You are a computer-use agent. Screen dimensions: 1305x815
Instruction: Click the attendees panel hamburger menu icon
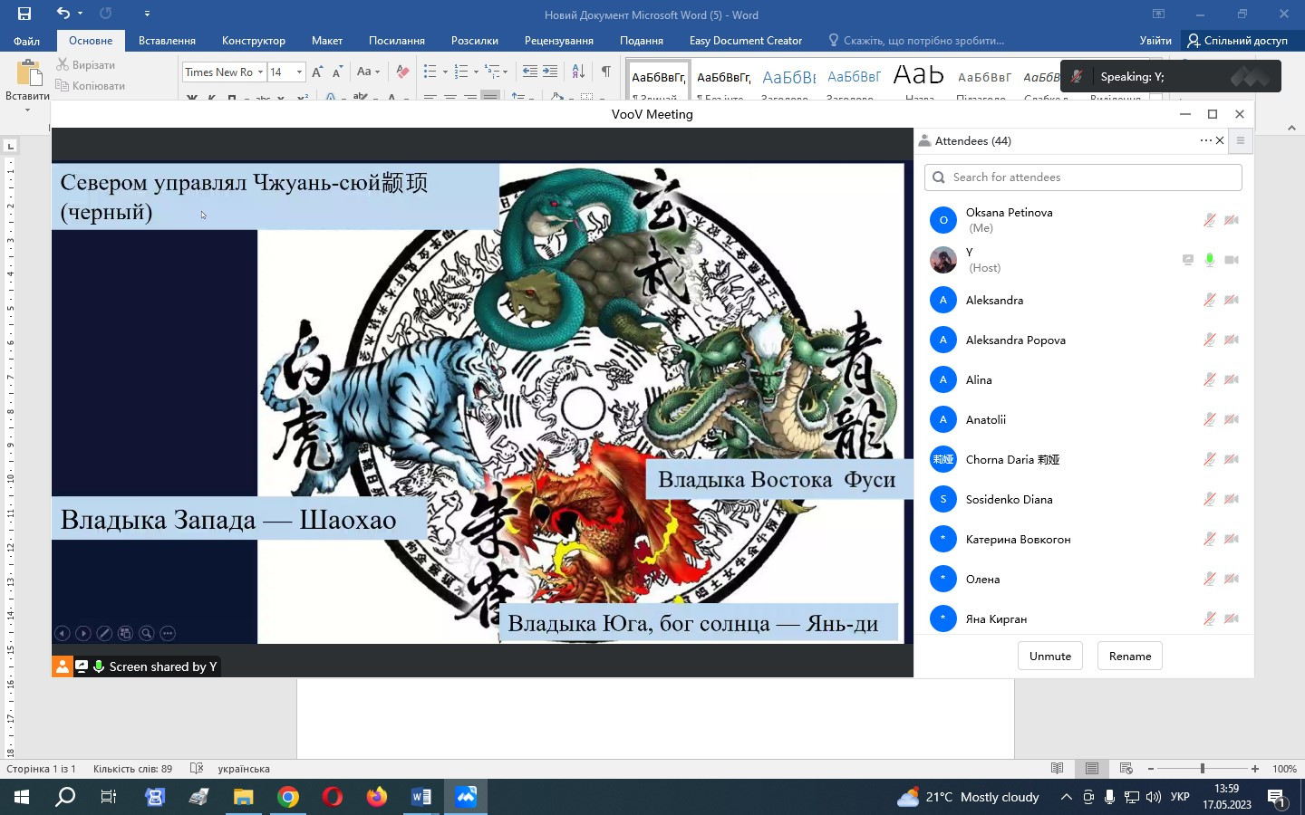(x=1241, y=140)
